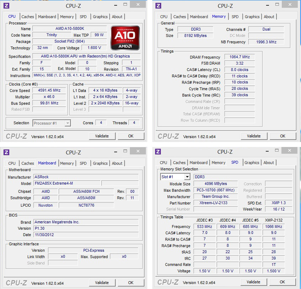
Task: Click the Max TDP value 99 W
Action: coord(99,35)
